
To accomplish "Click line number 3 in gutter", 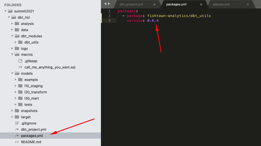I will click(x=109, y=21).
